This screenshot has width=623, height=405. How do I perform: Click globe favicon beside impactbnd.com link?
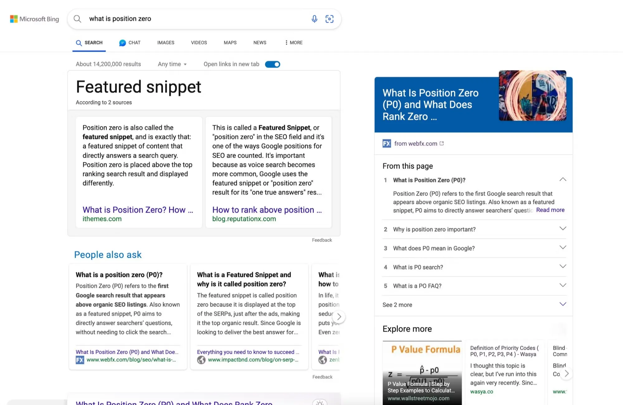[201, 360]
